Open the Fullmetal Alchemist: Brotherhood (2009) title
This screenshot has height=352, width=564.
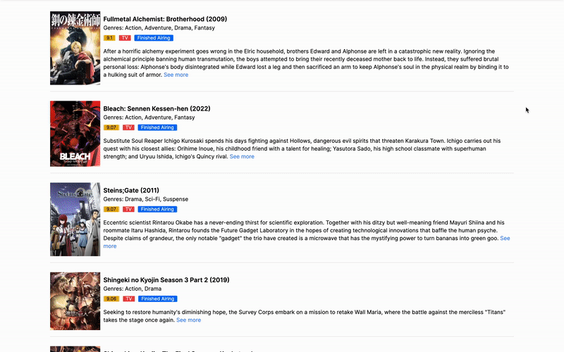pos(165,19)
